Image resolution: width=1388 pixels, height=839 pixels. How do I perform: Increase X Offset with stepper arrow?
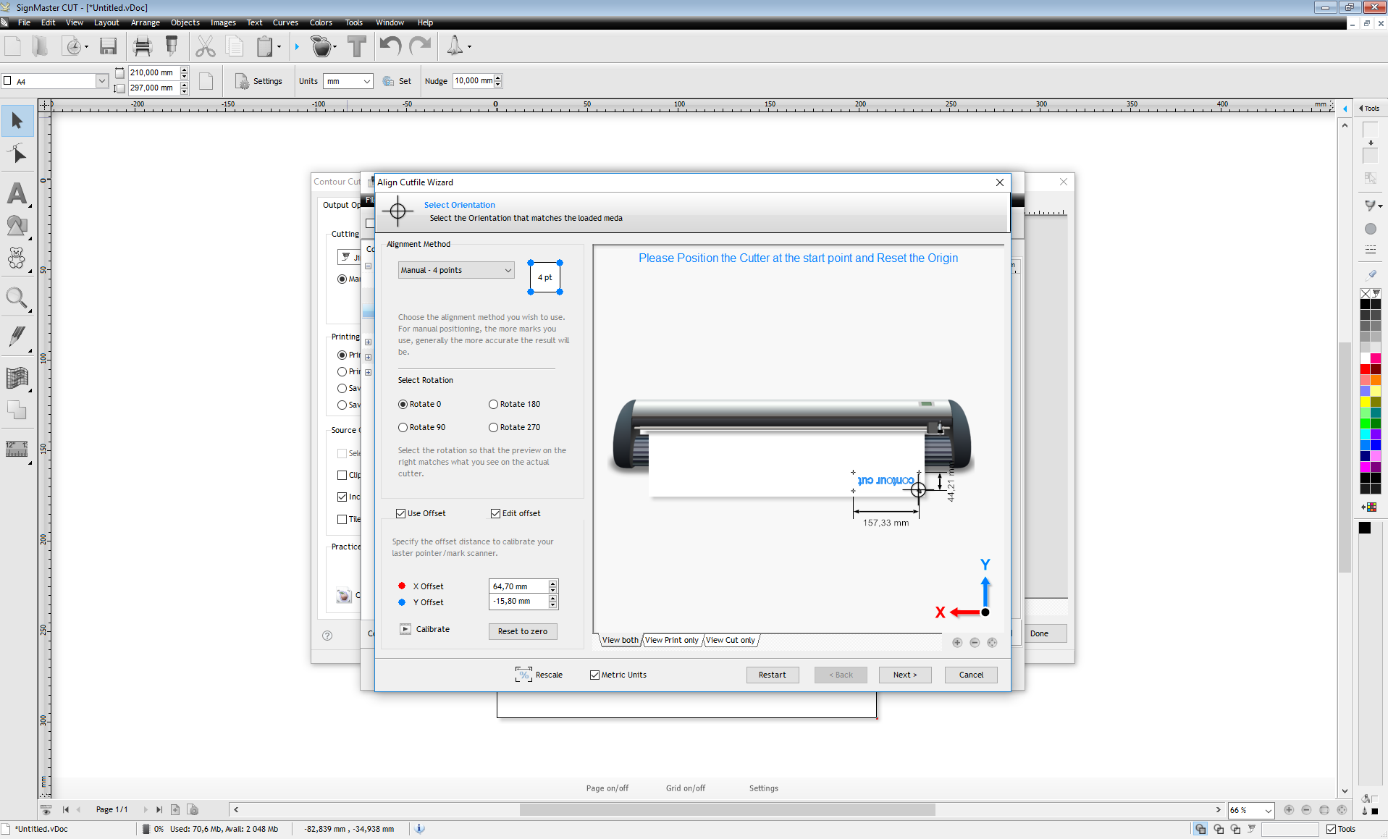(552, 583)
